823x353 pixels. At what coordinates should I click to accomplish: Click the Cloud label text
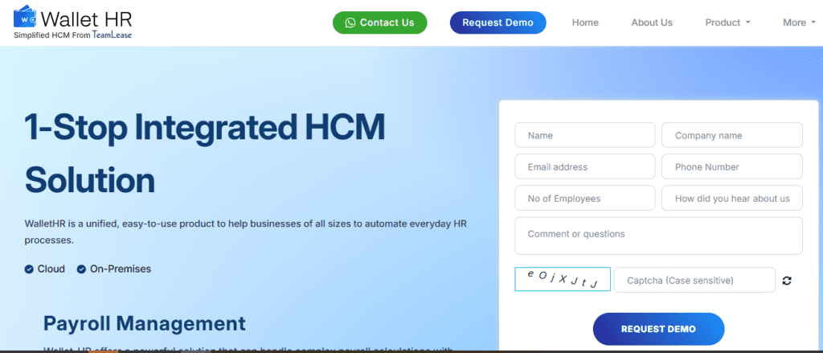51,269
